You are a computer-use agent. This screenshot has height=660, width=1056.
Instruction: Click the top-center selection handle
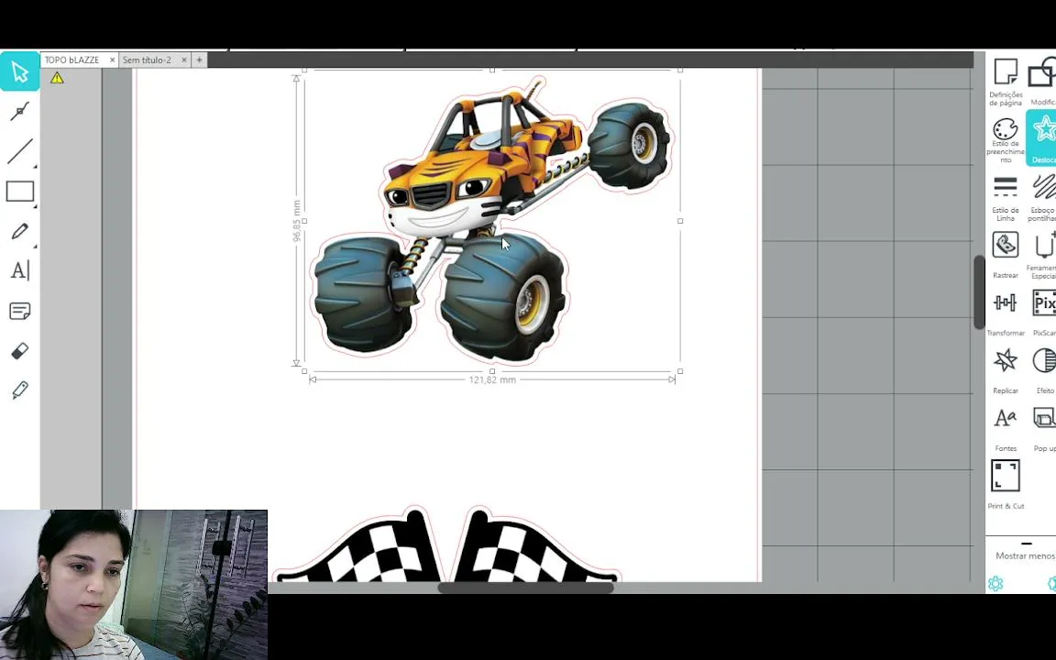tap(492, 70)
